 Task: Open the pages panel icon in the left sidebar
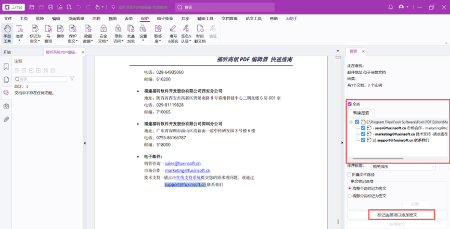tap(6, 80)
